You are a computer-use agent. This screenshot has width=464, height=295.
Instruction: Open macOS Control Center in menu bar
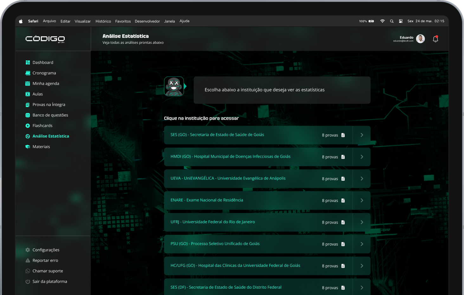coord(401,21)
